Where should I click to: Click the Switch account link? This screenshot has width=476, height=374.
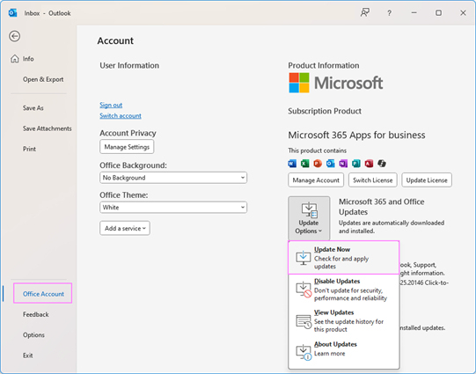121,115
